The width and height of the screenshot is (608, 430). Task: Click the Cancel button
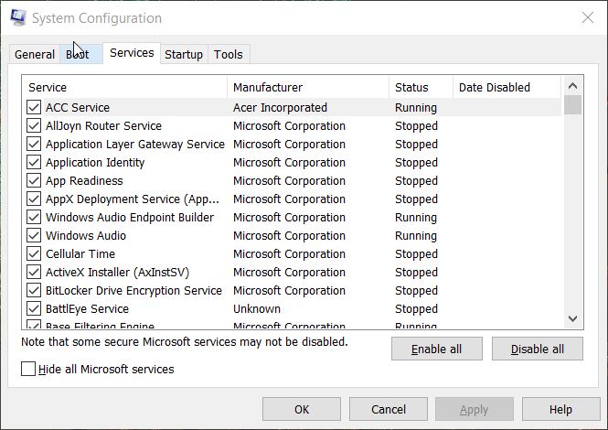coord(389,410)
